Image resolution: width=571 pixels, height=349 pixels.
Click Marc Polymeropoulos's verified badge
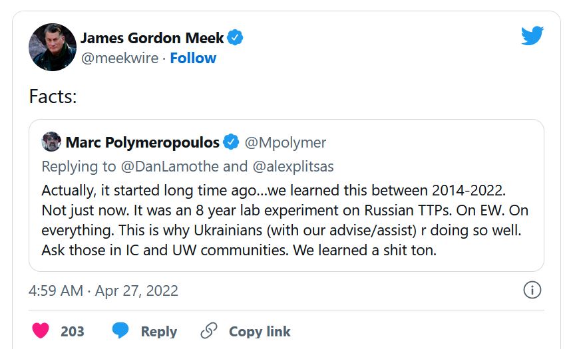click(x=231, y=142)
